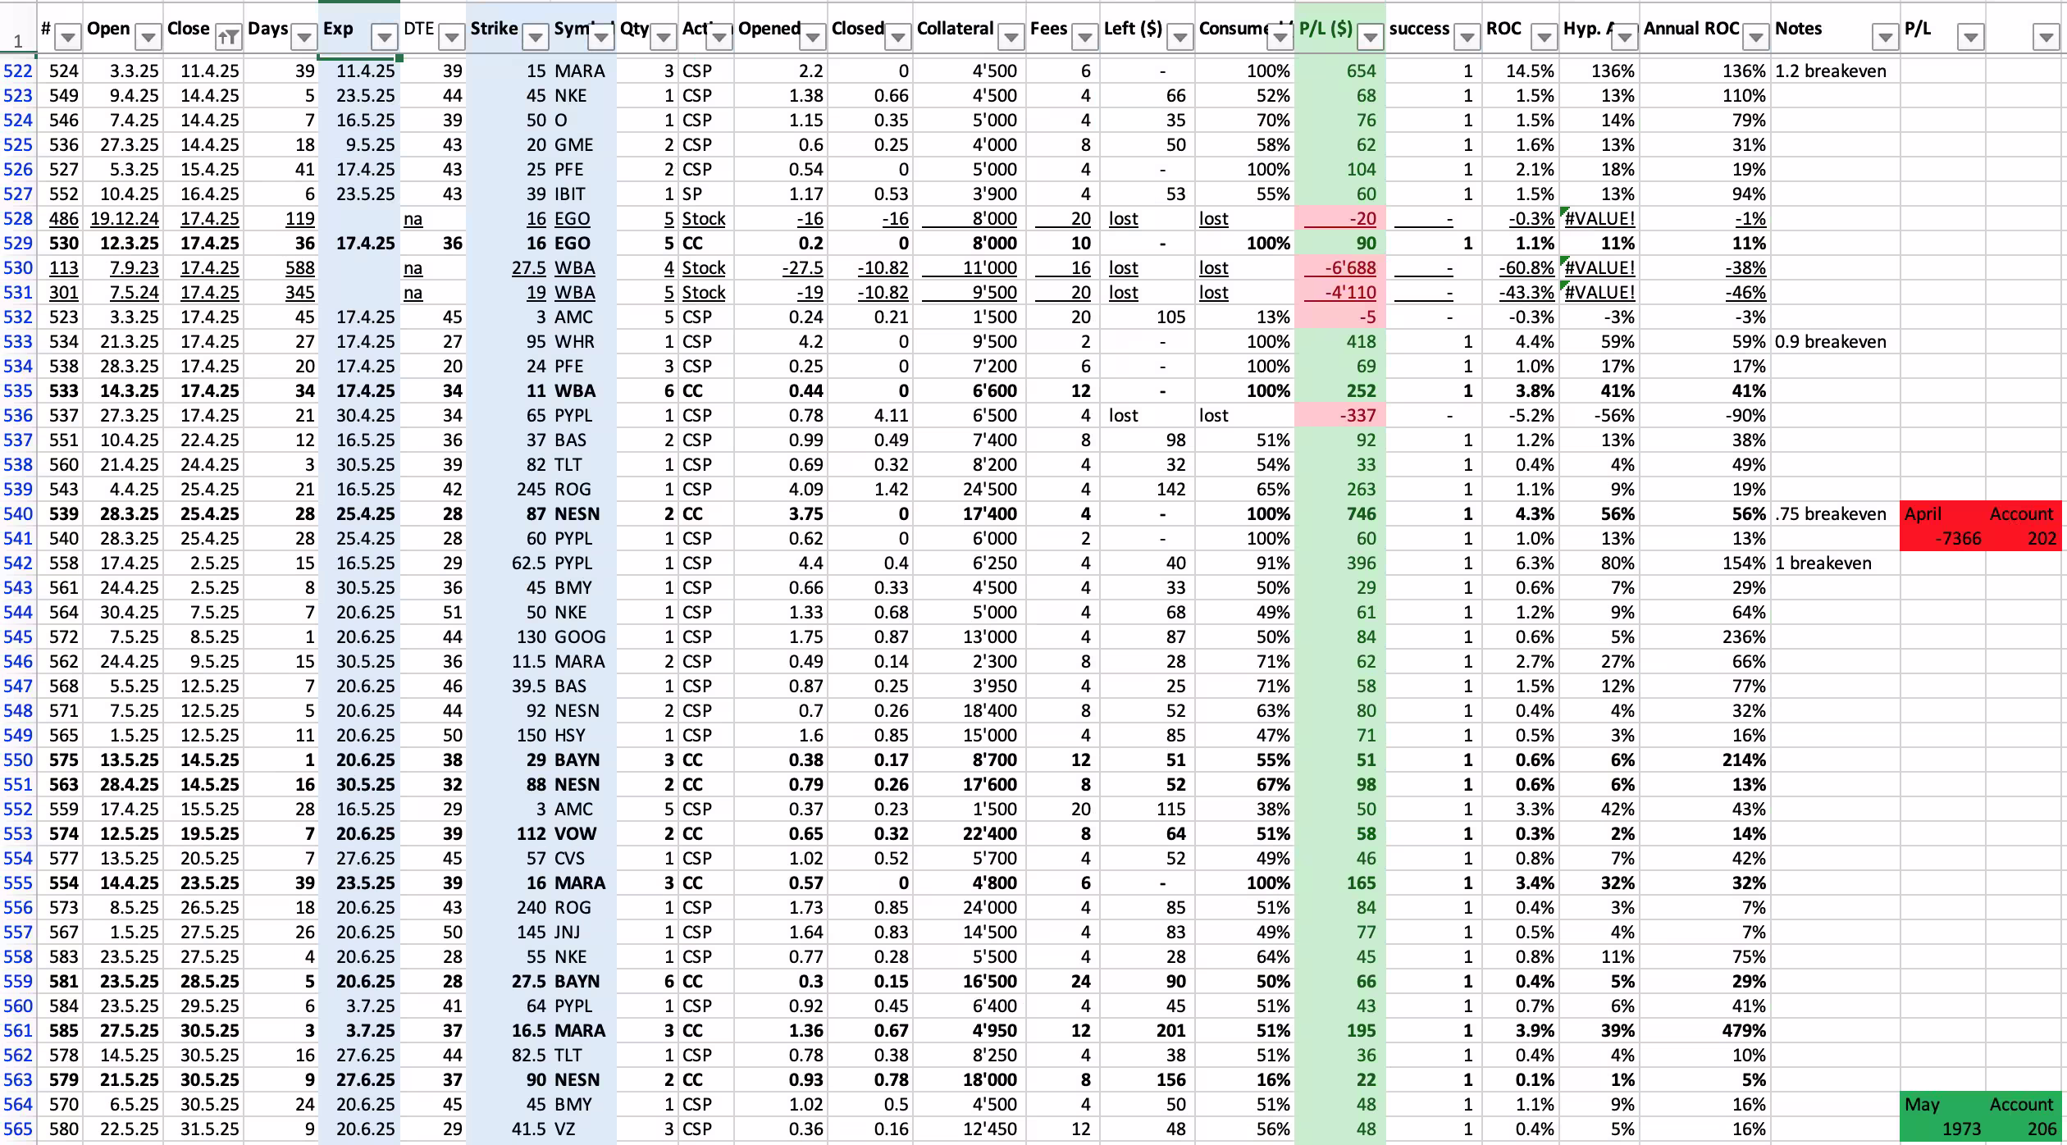Open the Opened column filter dropdown
This screenshot has width=2067, height=1145.
point(812,37)
